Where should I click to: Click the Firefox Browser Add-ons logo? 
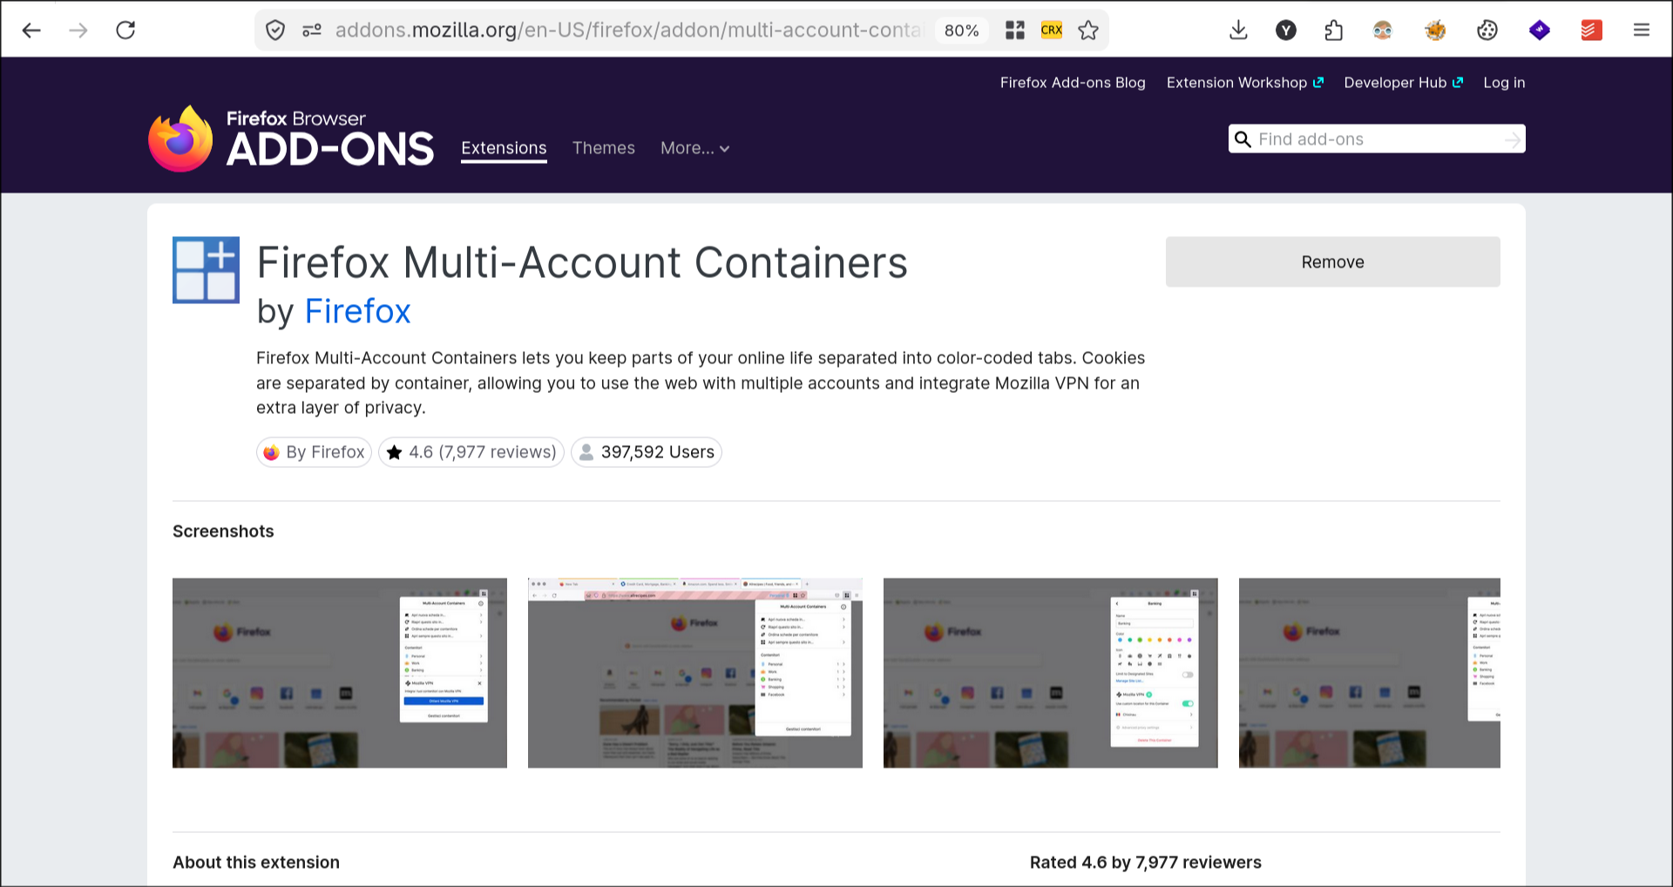(291, 139)
